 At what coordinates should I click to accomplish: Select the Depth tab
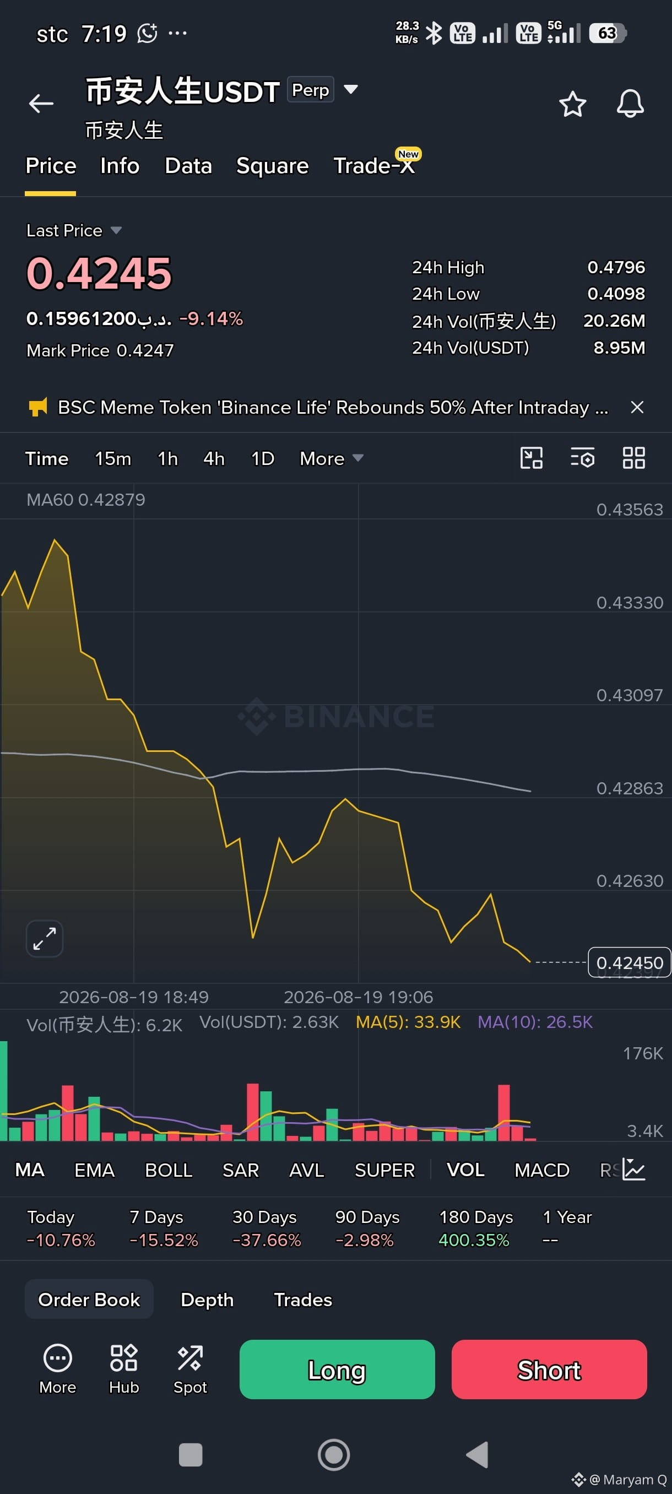pos(207,1300)
